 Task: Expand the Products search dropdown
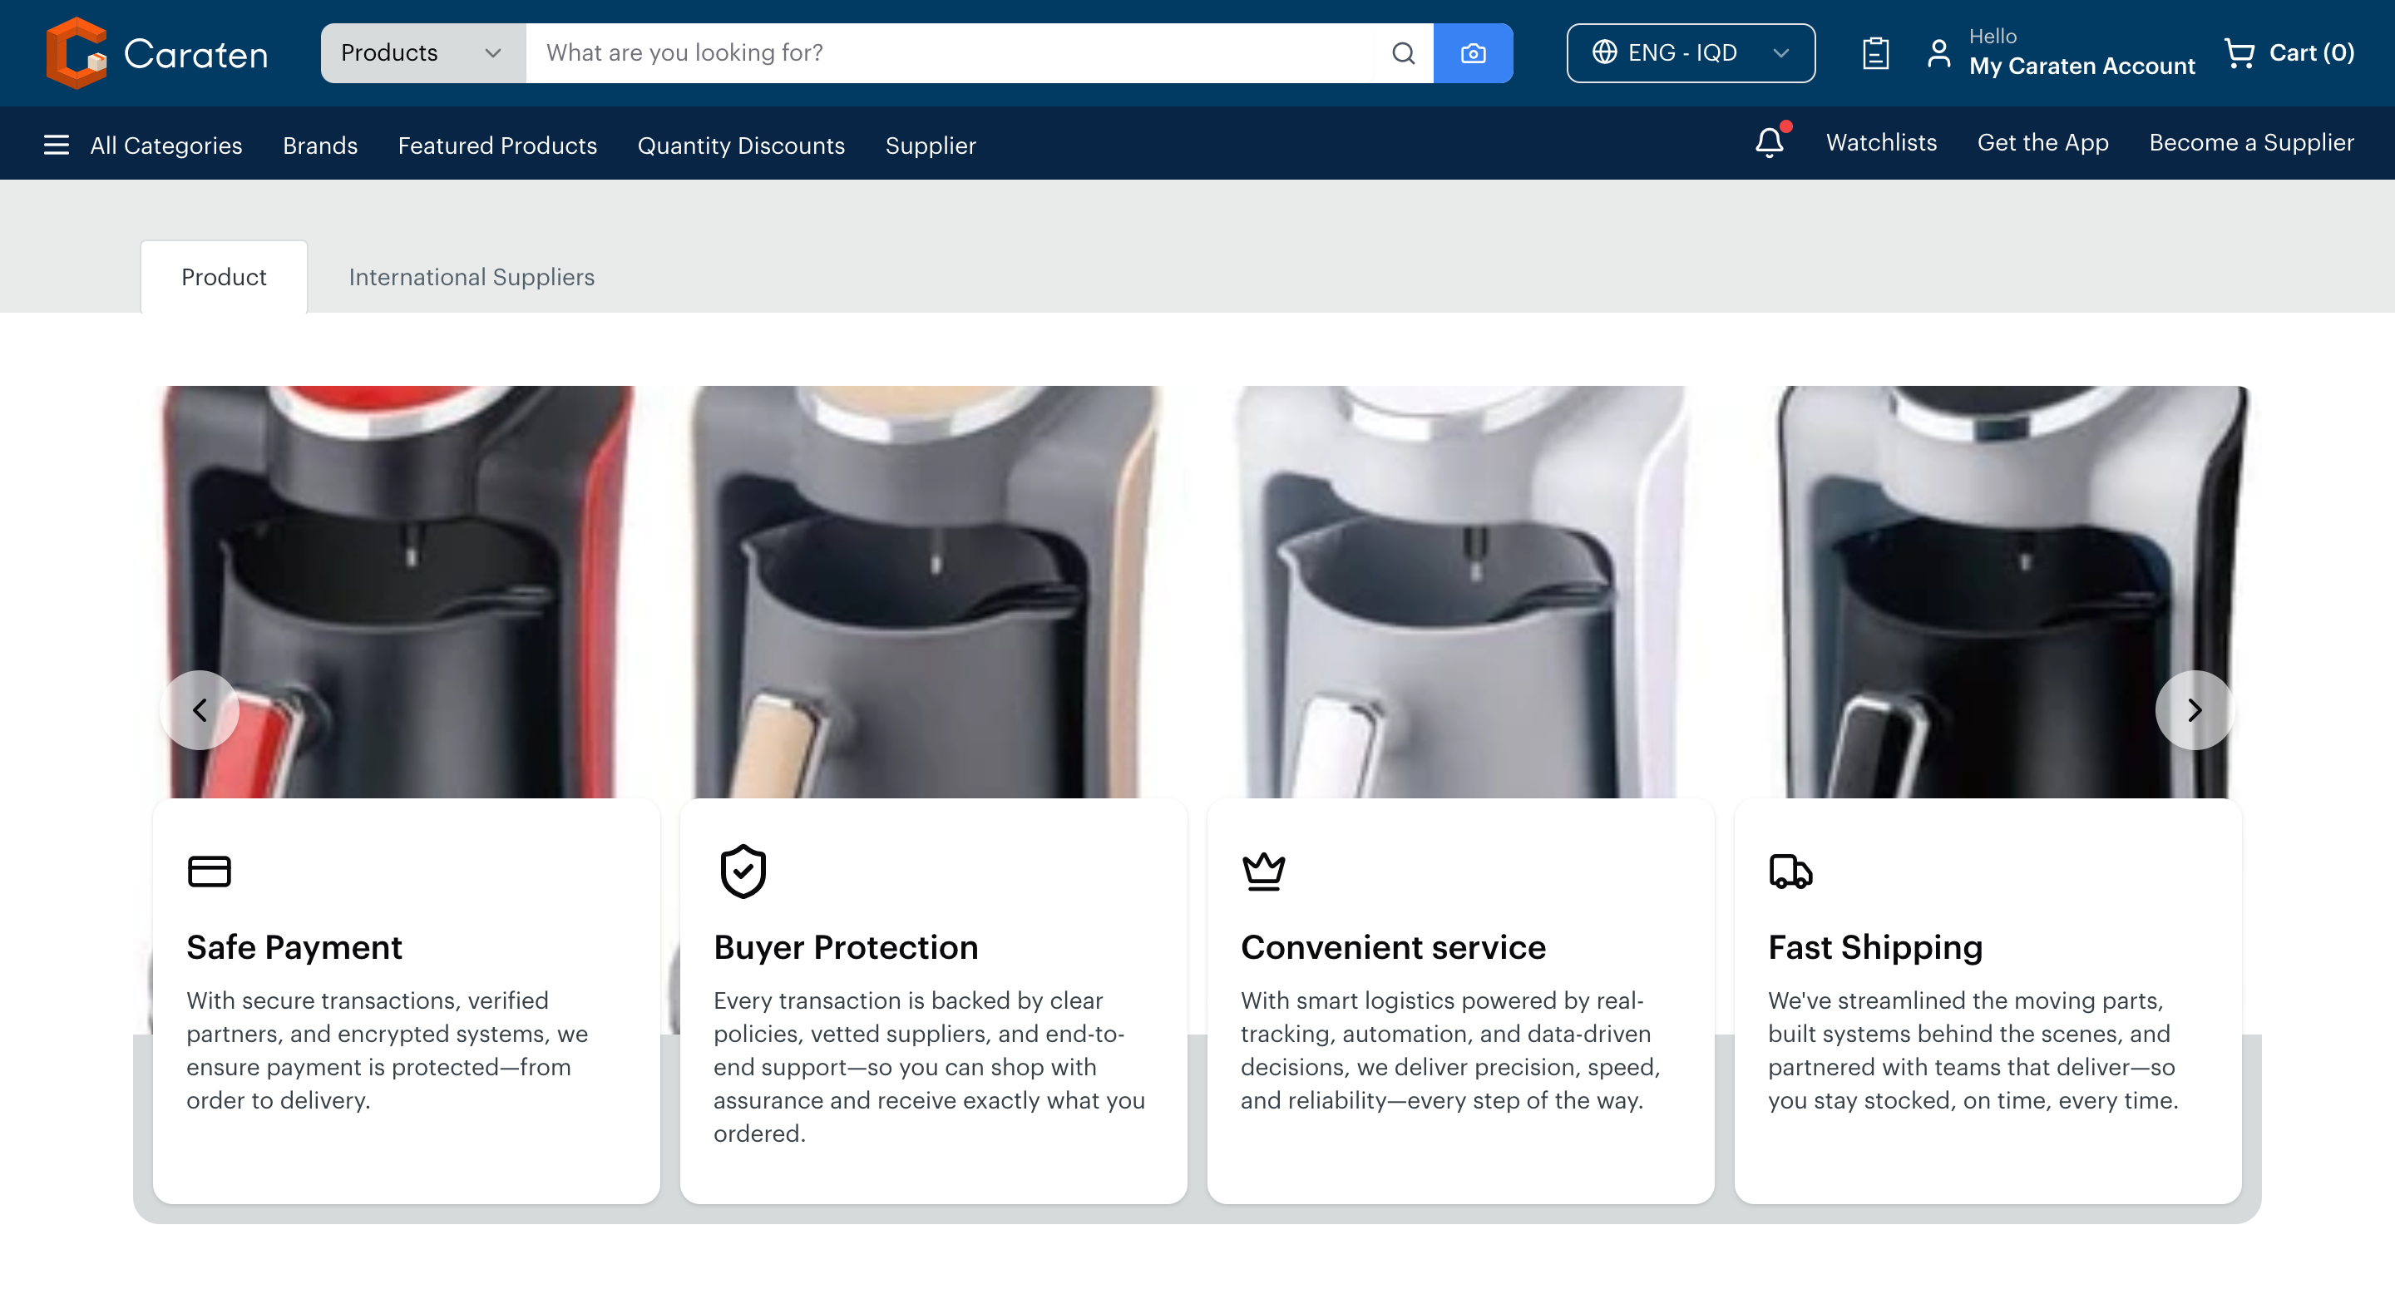click(x=422, y=53)
